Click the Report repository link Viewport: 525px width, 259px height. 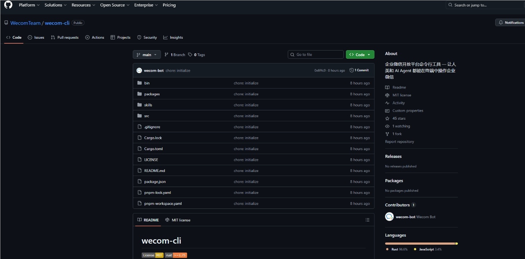tap(399, 141)
